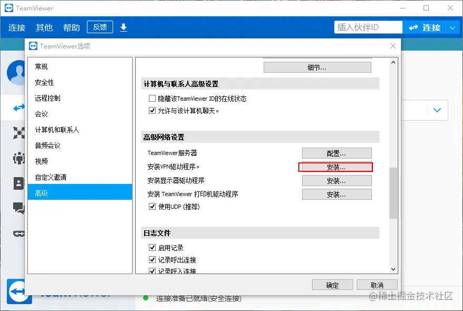This screenshot has width=463, height=311.
Task: Open the 其他 menu
Action: pos(44,27)
